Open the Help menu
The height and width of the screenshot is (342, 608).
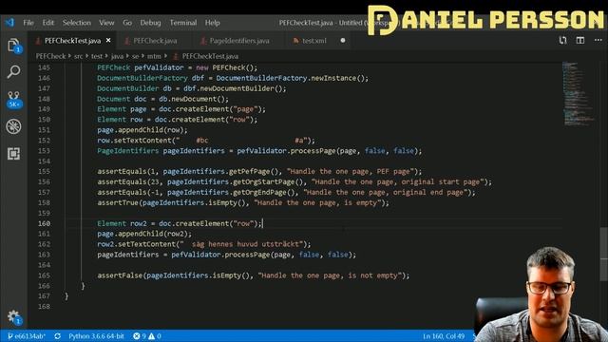[x=213, y=23]
